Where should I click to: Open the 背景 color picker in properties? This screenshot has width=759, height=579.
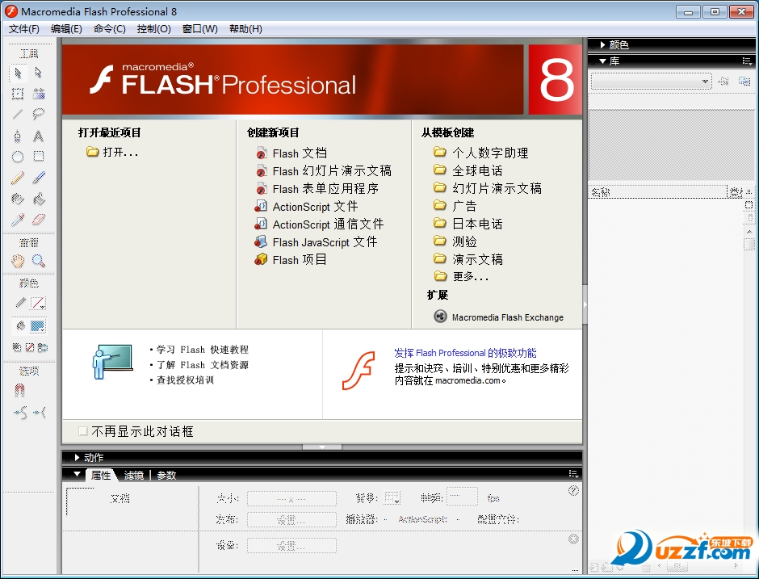point(392,497)
